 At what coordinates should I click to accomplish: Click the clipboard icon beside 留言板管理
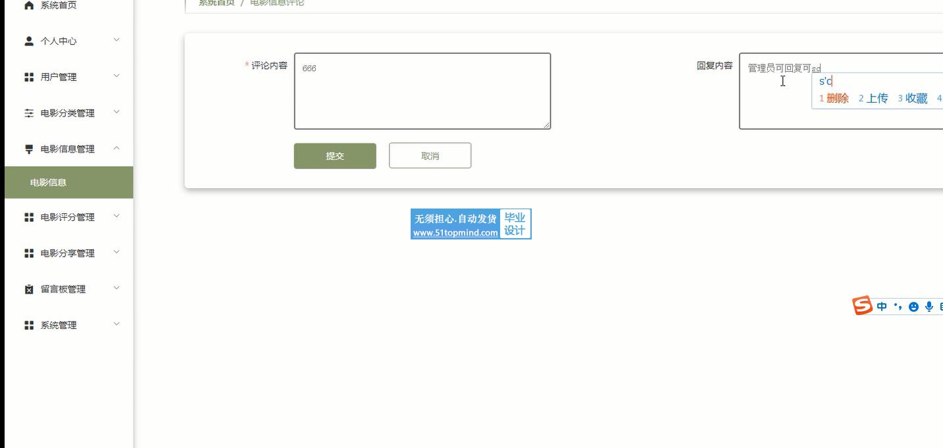[x=29, y=289]
